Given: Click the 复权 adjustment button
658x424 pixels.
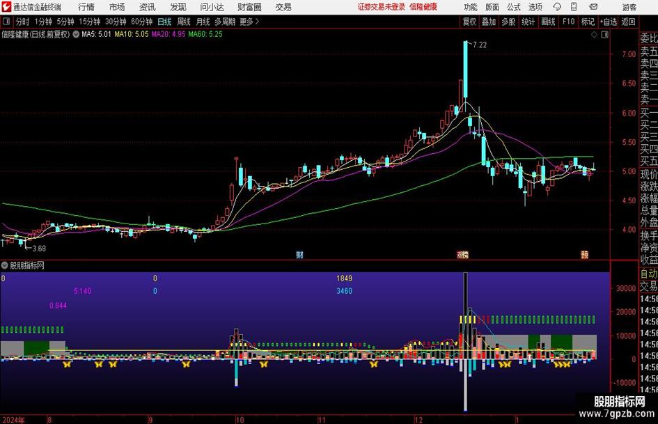Looking at the screenshot, I should tap(469, 22).
